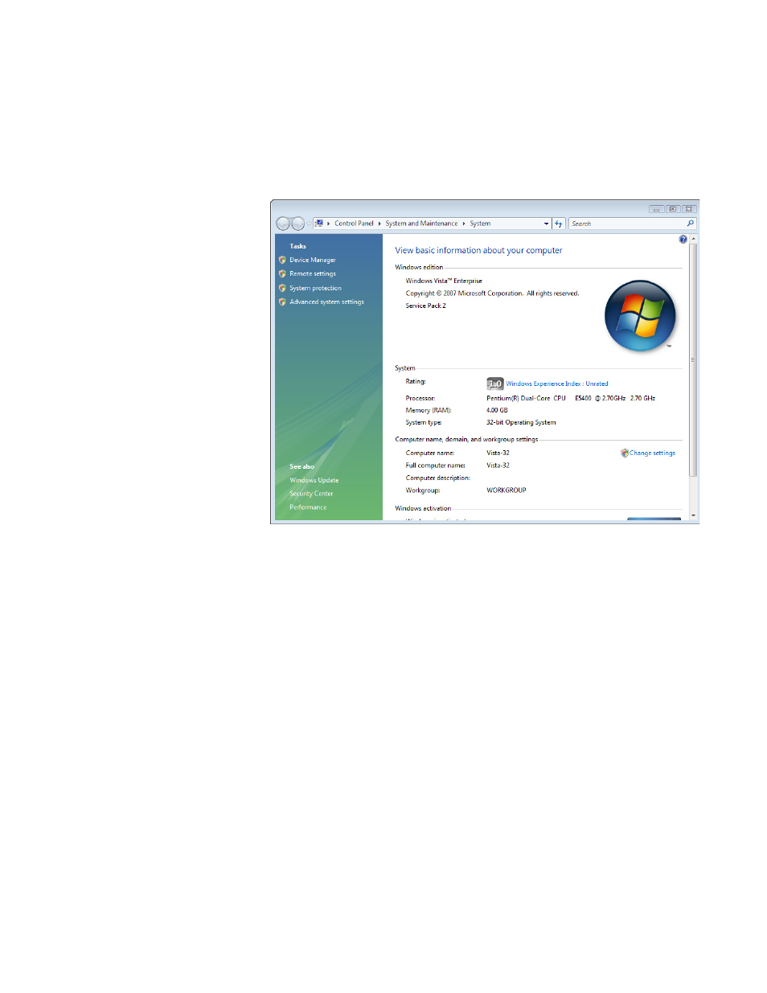Go back using the Back arrow button
Viewport: 767px width, 993px height.
tap(283, 224)
